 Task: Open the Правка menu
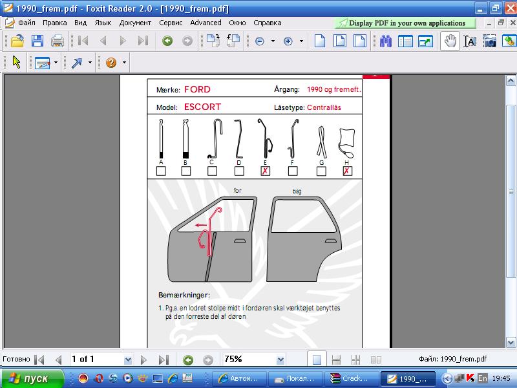point(55,23)
